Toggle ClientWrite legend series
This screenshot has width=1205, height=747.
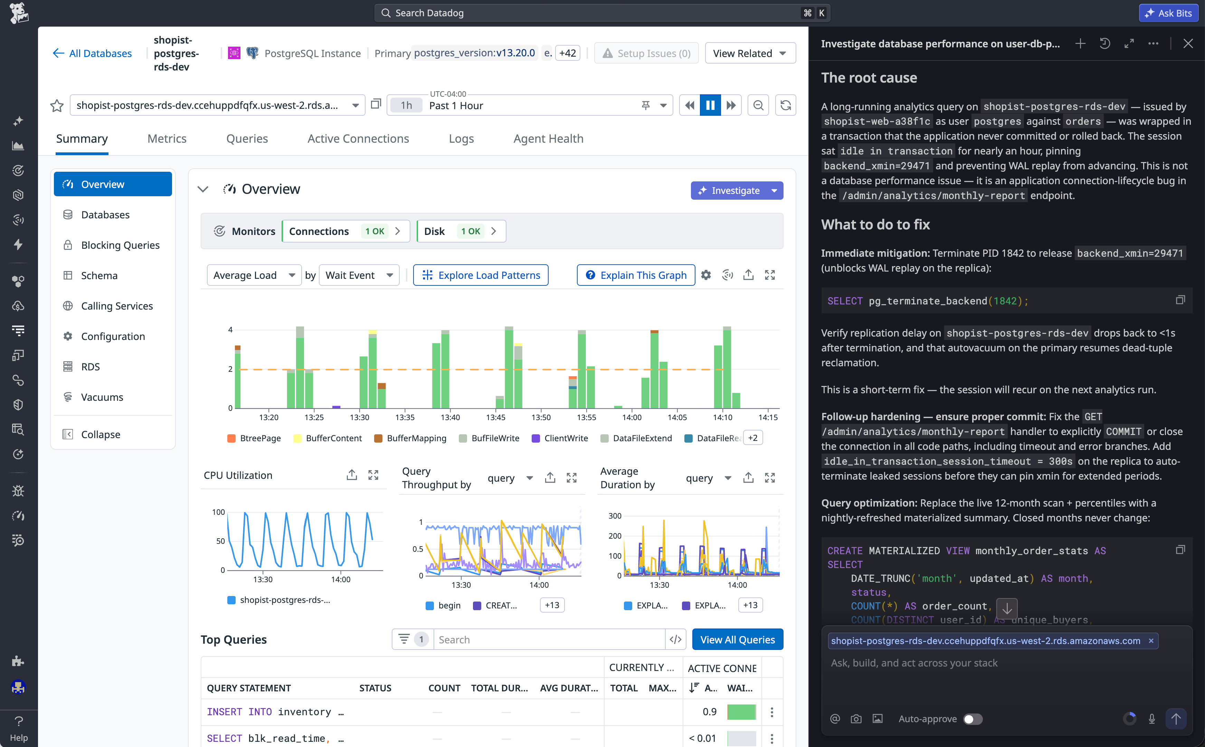click(x=560, y=438)
